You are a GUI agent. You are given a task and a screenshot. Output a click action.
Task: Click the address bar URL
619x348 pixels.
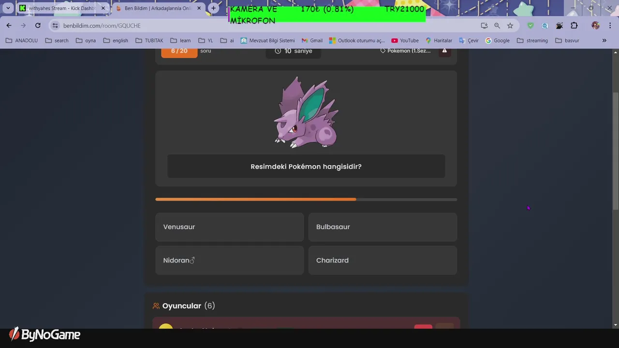(102, 26)
